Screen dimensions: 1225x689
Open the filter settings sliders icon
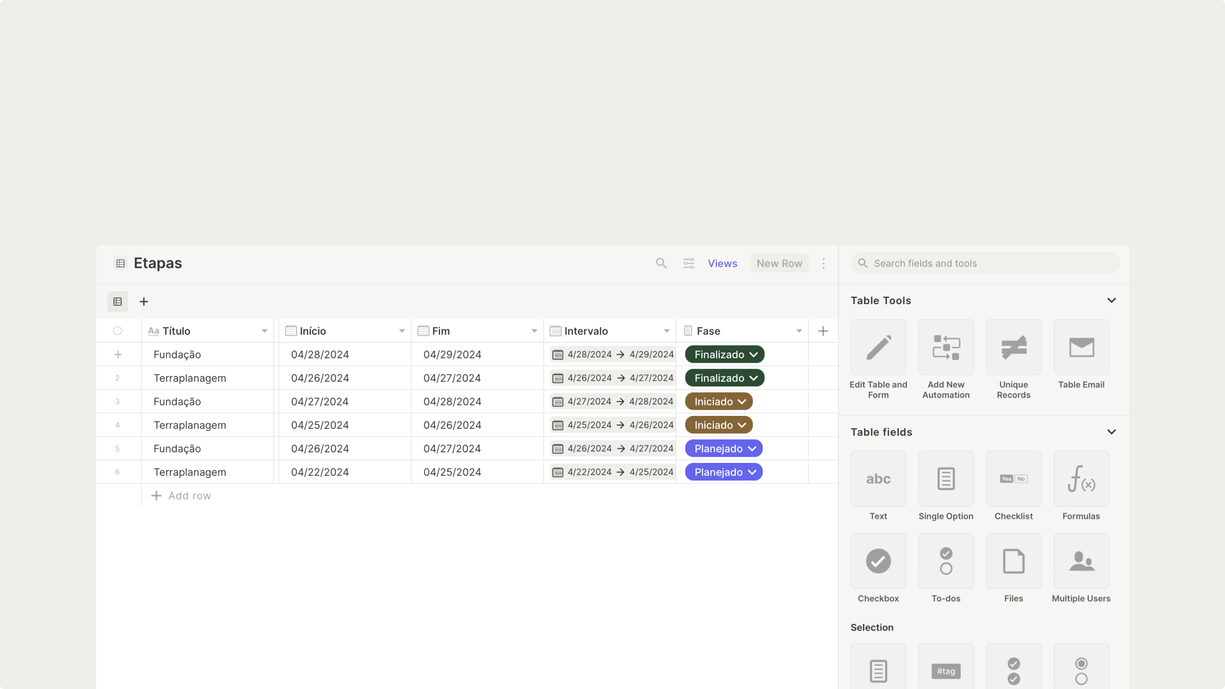point(688,263)
